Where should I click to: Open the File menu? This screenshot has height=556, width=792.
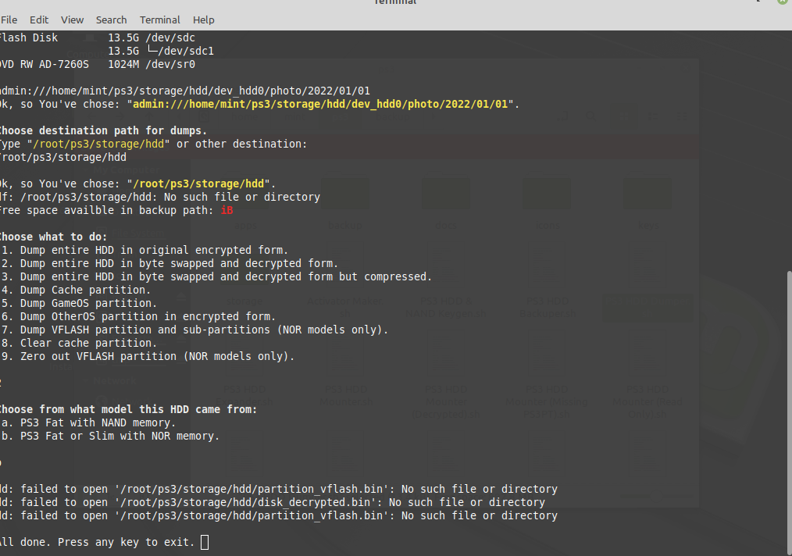point(9,20)
